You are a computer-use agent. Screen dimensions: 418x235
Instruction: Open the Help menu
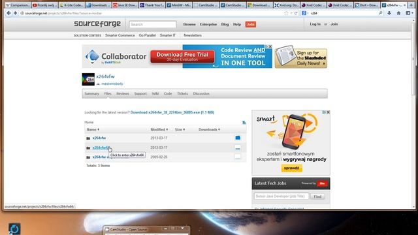[236, 24]
